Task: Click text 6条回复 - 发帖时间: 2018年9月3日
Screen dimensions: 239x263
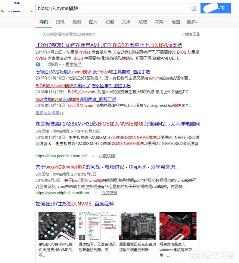Action: tap(66, 174)
